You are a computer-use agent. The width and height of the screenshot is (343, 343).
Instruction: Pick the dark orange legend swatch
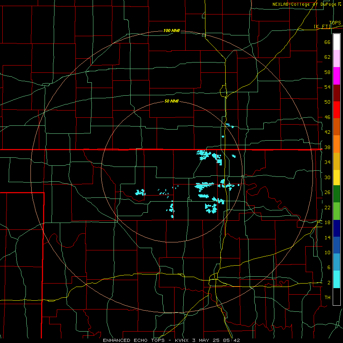337,127
